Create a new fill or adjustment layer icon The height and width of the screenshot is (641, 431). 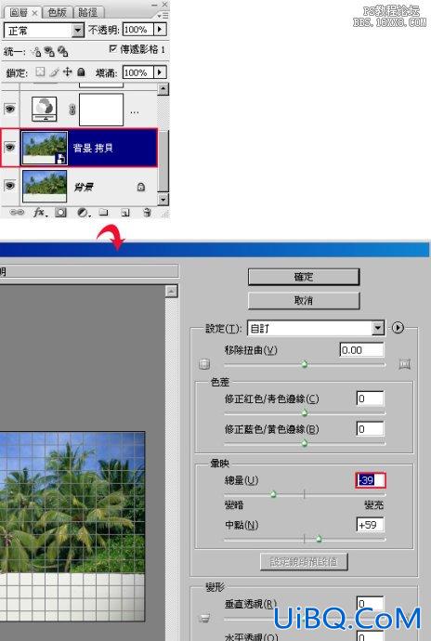(x=83, y=213)
